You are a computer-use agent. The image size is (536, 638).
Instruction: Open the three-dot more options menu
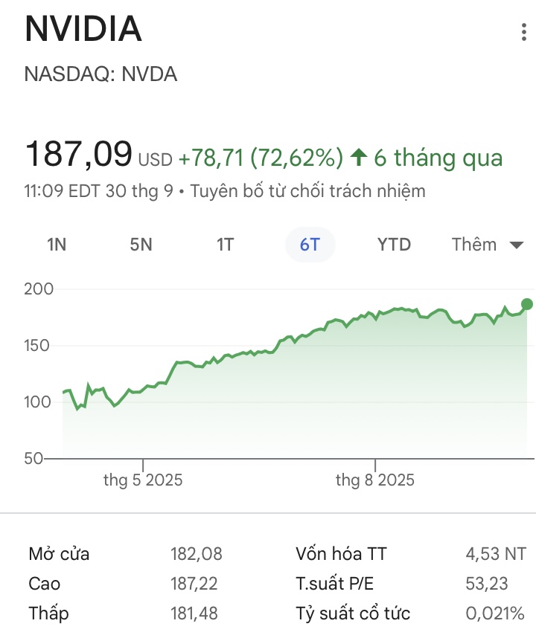[523, 33]
